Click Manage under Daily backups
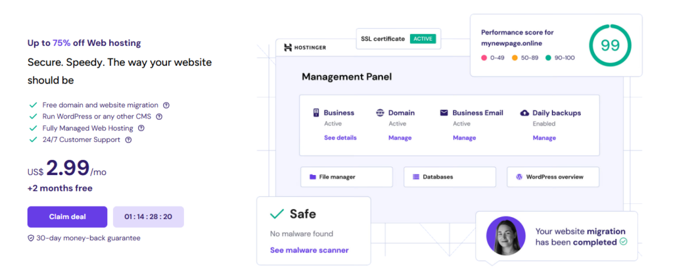 tap(544, 137)
